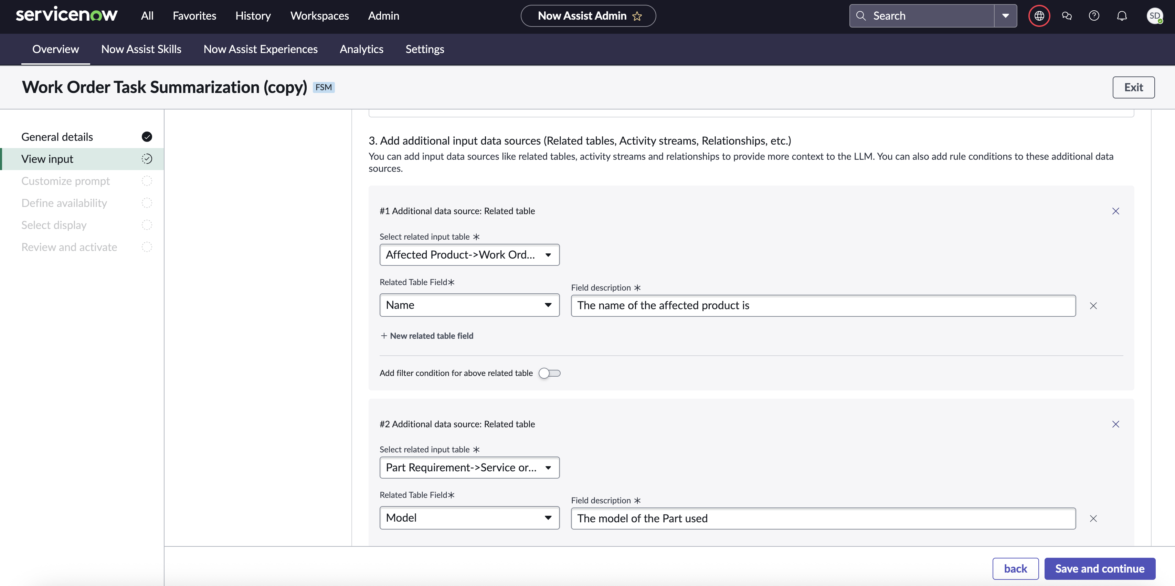Open Affected Product->Work Ord... table dropdown
Screen dimensions: 1175x586
(x=469, y=255)
